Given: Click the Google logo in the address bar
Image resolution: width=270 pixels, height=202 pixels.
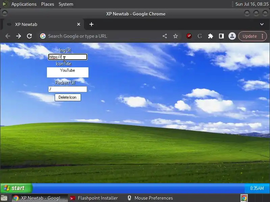Looking at the screenshot, I should coord(43,36).
